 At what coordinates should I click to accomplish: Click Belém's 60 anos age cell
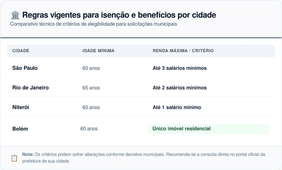click(x=89, y=129)
